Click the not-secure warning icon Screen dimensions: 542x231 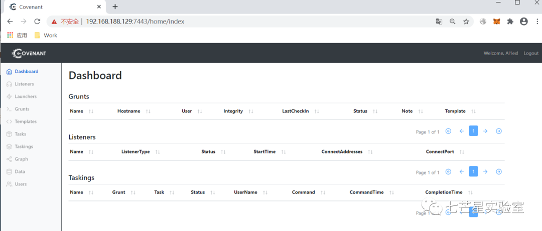click(54, 21)
